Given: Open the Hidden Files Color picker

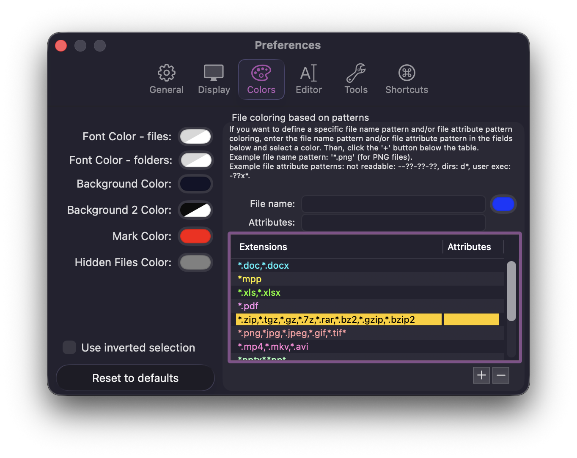Looking at the screenshot, I should pyautogui.click(x=195, y=262).
